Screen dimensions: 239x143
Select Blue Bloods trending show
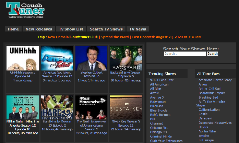158,110
